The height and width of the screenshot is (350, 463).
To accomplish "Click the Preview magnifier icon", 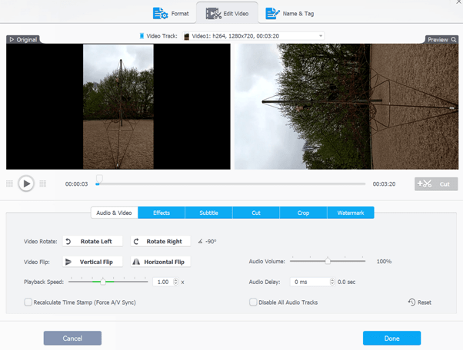I will point(454,39).
